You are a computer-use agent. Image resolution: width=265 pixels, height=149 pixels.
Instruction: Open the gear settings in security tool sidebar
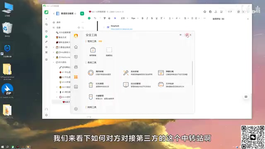click(76, 109)
